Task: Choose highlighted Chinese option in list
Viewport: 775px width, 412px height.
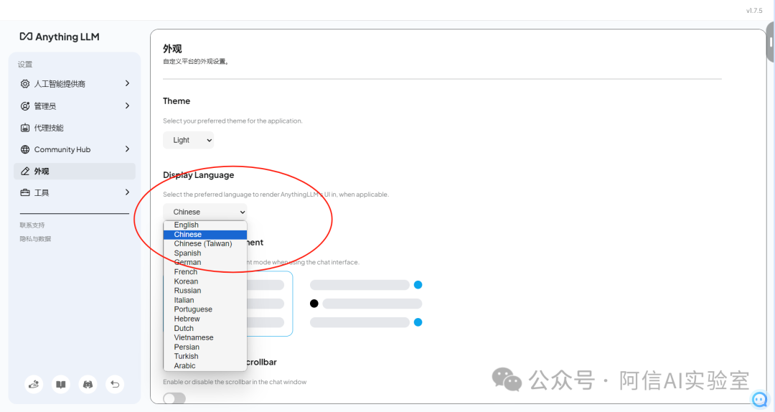Action: [x=205, y=235]
